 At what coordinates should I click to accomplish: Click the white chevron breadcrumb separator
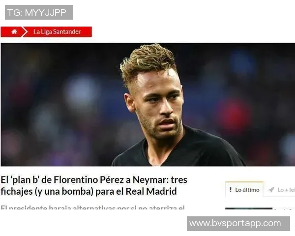click(24, 32)
